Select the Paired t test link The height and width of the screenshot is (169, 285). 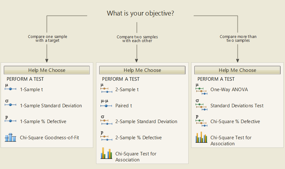click(x=124, y=106)
